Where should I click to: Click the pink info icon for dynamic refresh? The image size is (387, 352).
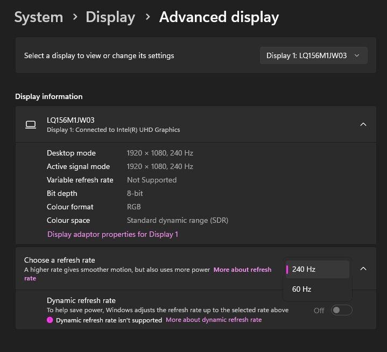50,320
